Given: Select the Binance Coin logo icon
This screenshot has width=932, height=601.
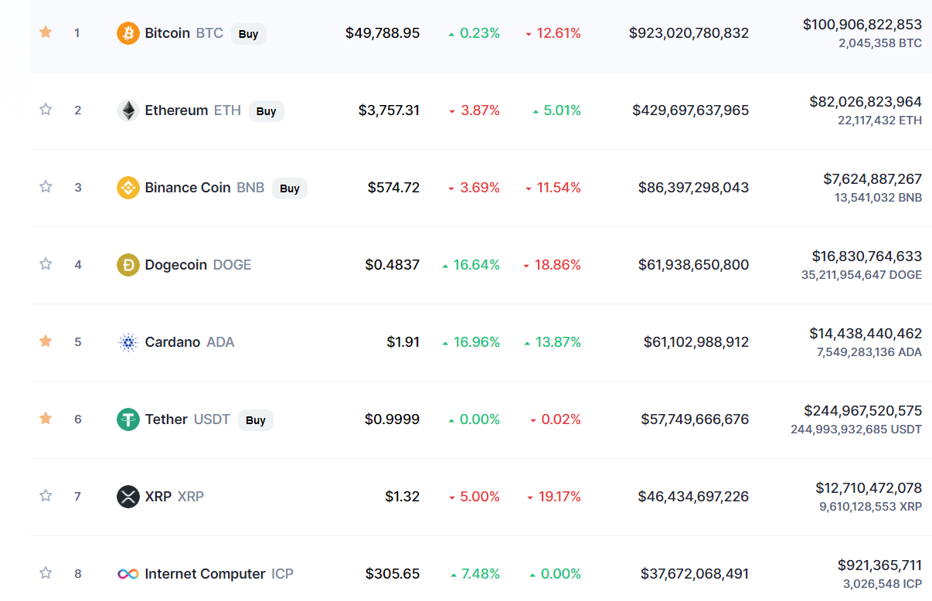Looking at the screenshot, I should [x=128, y=188].
